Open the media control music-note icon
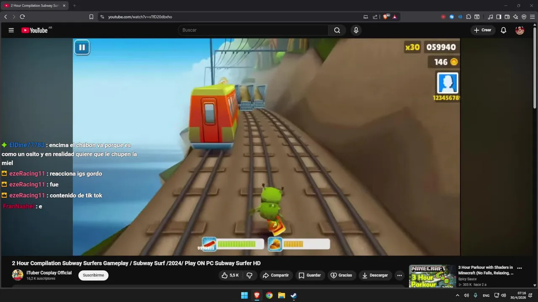The width and height of the screenshot is (538, 302). (x=490, y=17)
